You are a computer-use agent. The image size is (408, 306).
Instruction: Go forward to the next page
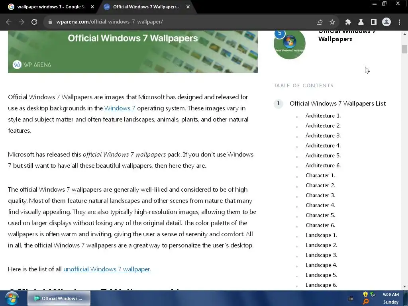(22, 22)
